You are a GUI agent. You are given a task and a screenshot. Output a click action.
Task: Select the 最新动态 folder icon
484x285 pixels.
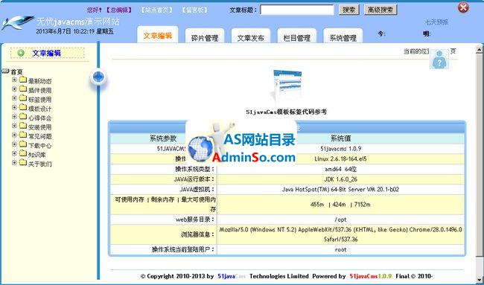tap(23, 80)
